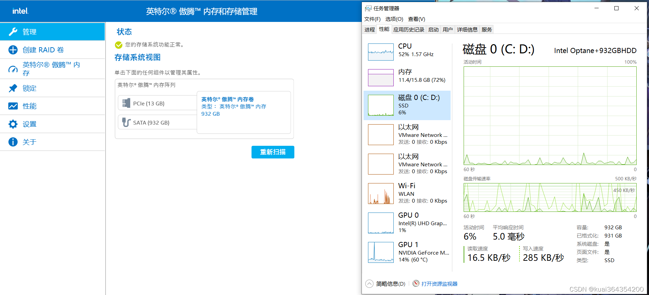Click the SATA drive cable icon
Viewport: 649px width, 295px height.
pos(126,123)
